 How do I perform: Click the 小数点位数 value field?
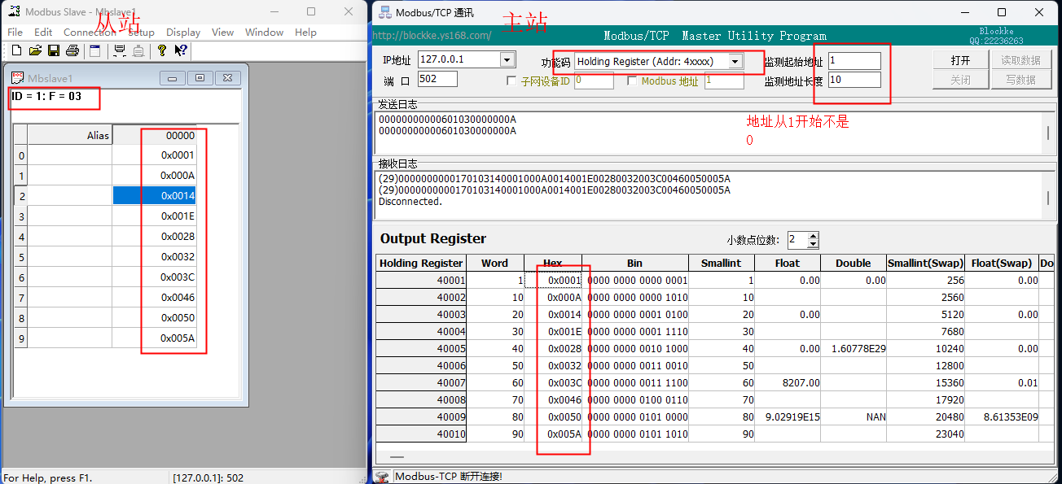tap(796, 240)
